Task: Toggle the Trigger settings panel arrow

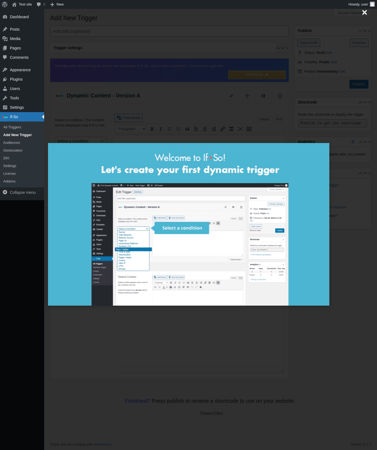Action: tap(287, 48)
